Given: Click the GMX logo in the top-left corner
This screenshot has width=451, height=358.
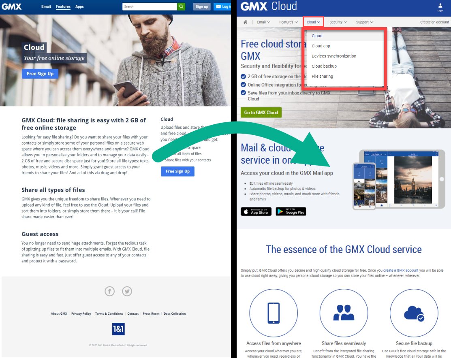Looking at the screenshot, I should 11,6.
